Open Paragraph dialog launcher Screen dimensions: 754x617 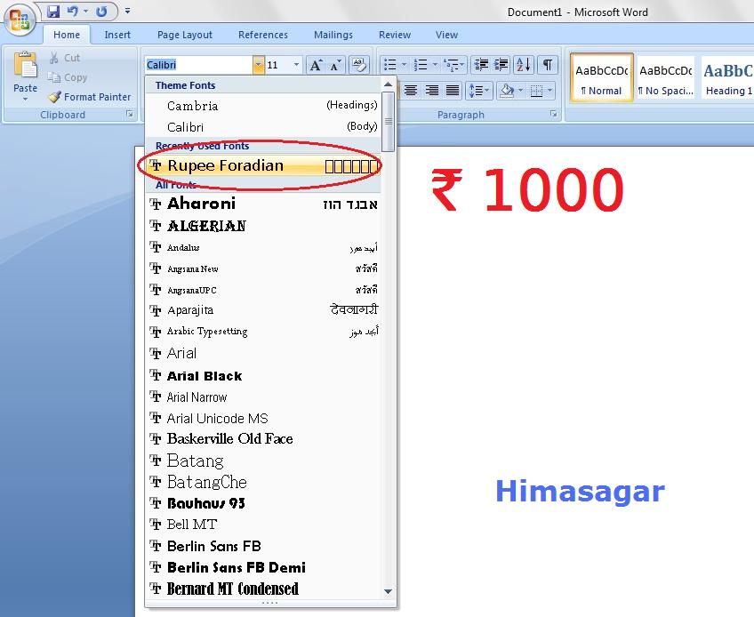(553, 114)
